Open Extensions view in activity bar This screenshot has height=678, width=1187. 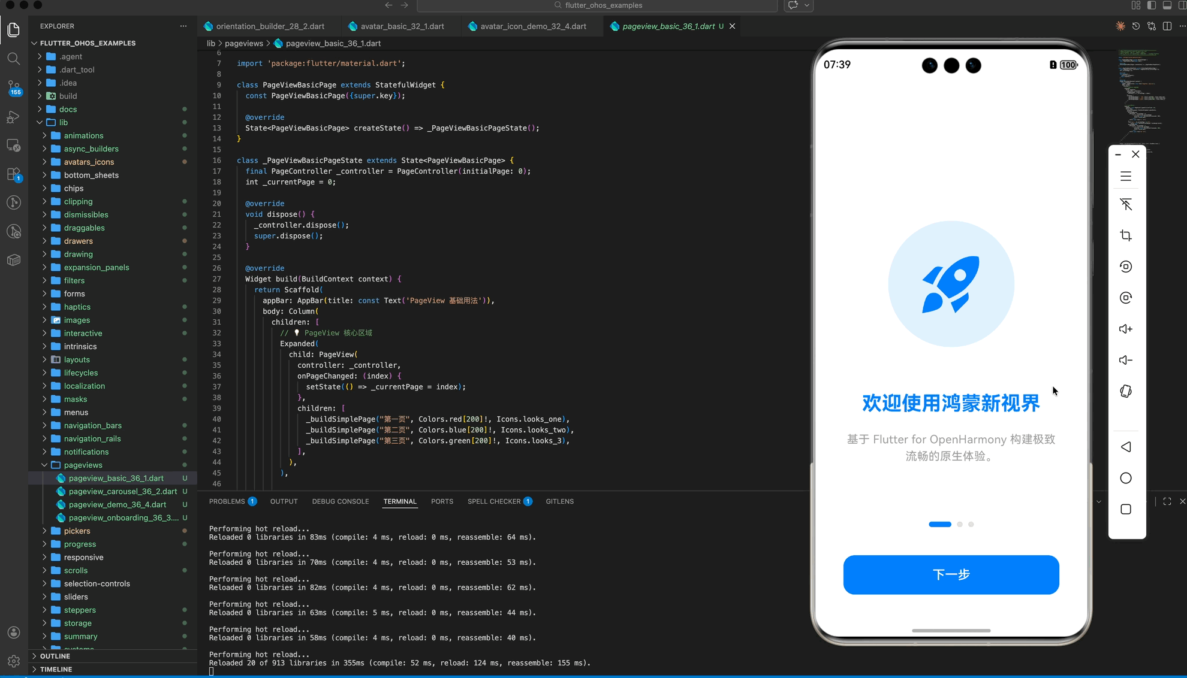coord(13,174)
